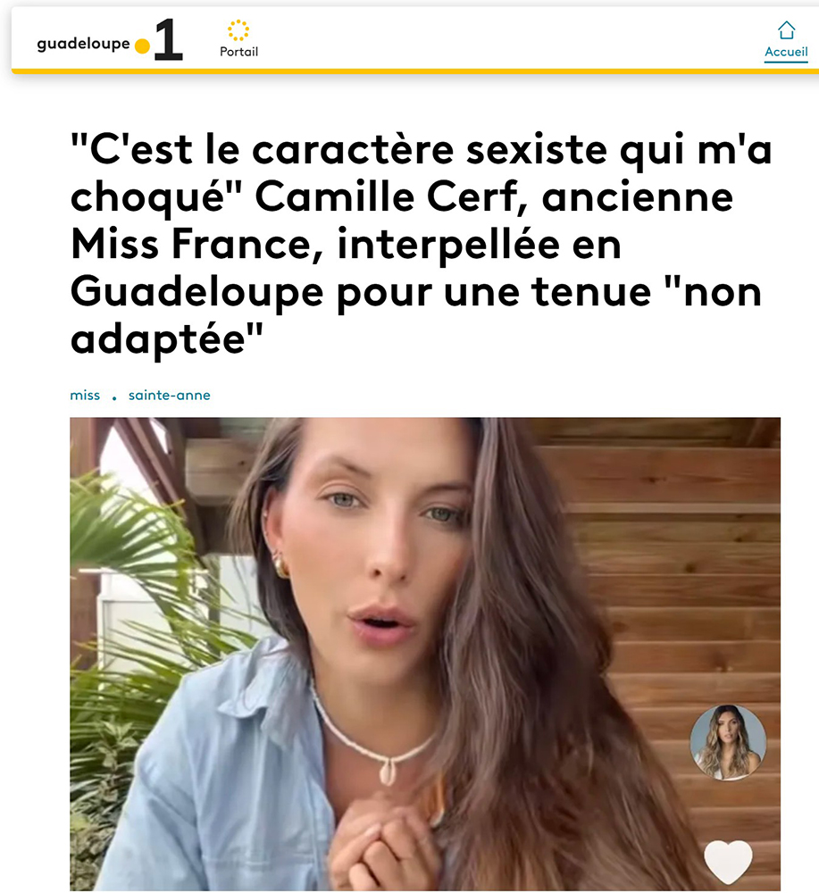The image size is (819, 893).
Task: Click the Accueil house icon
Action: (786, 29)
